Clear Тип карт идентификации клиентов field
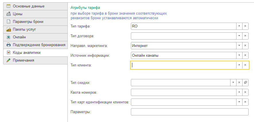 coord(245,102)
